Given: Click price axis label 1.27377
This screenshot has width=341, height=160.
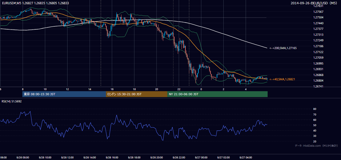Looking at the screenshot, I should 318,29.
